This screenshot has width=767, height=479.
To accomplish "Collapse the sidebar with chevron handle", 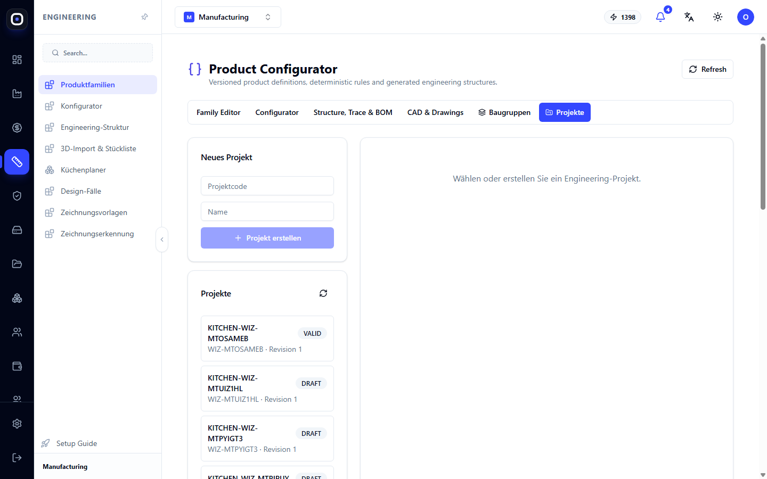I will point(162,240).
